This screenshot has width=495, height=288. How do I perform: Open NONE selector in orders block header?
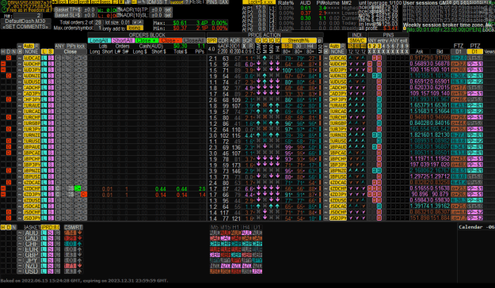coord(31,51)
